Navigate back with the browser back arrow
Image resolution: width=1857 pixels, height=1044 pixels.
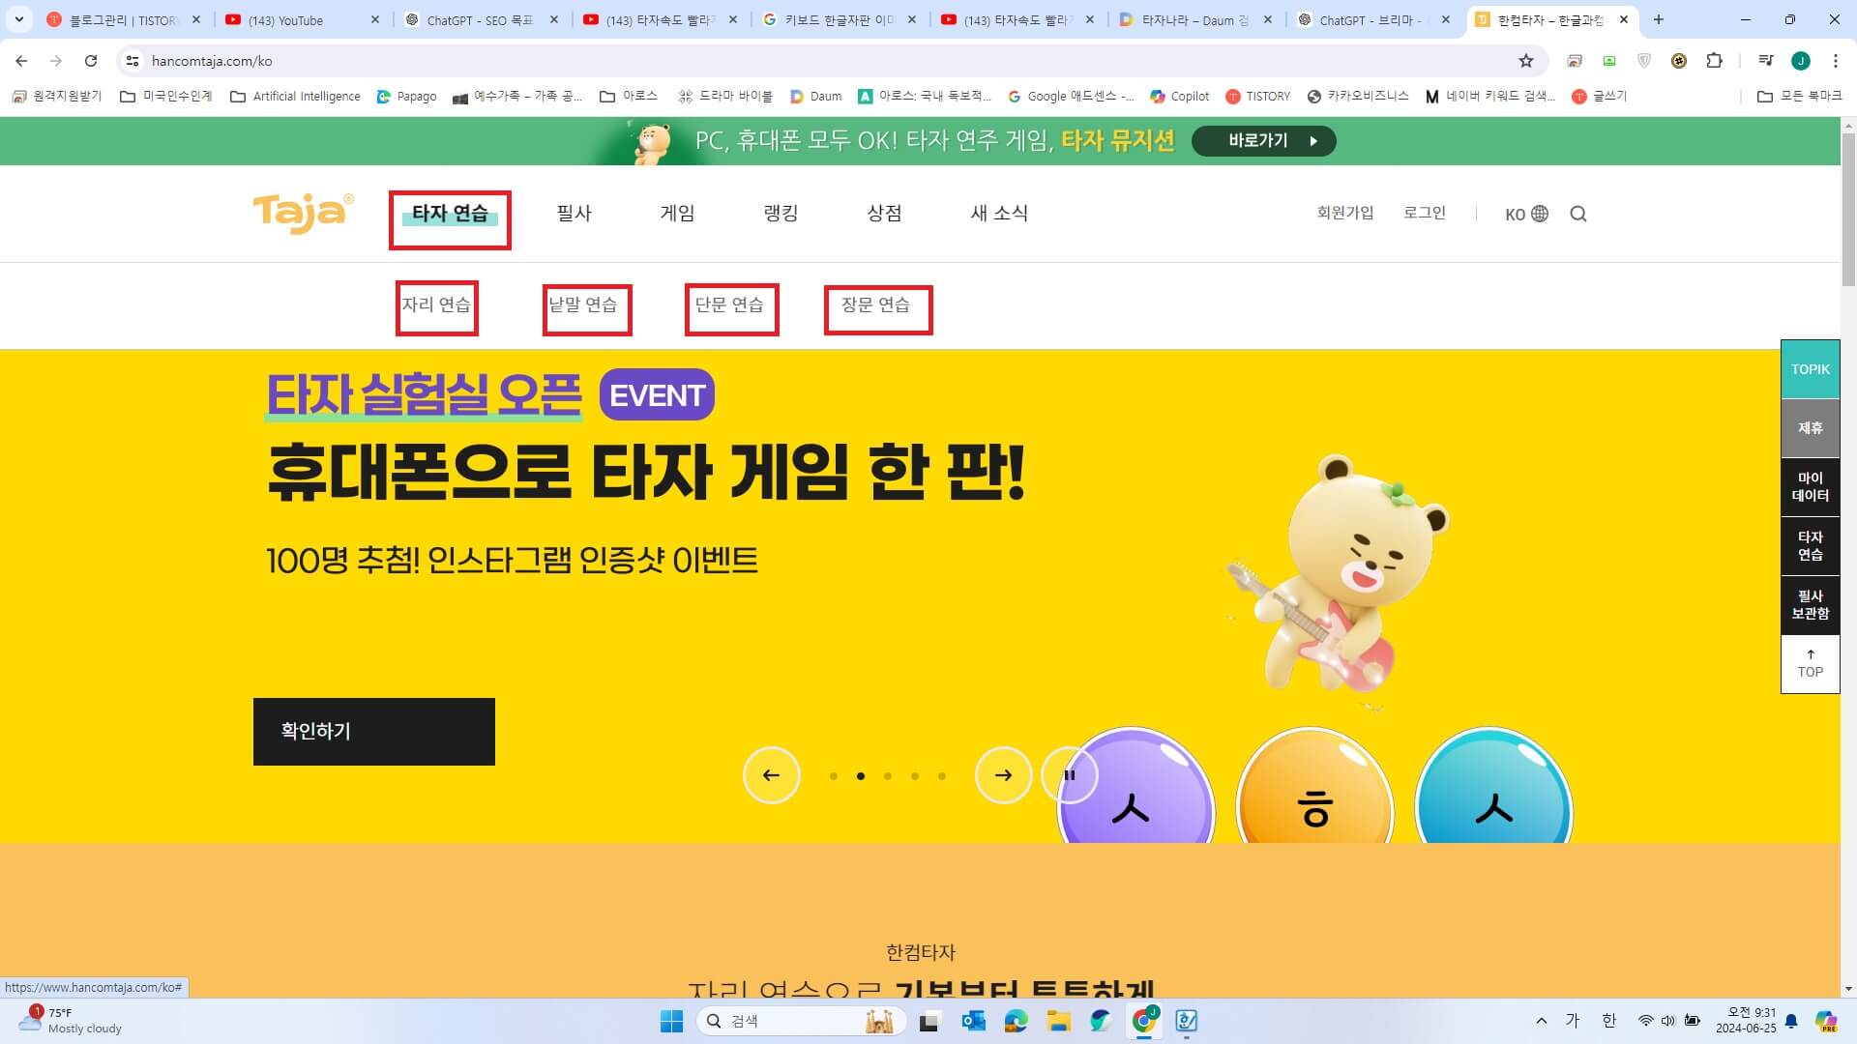21,60
